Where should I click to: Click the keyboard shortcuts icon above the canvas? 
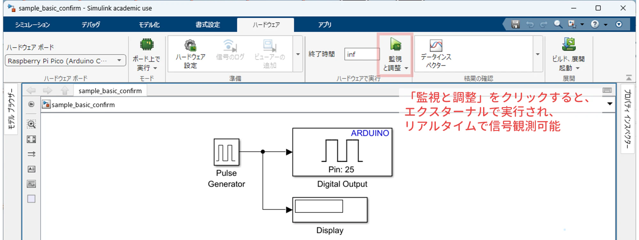coord(607,90)
